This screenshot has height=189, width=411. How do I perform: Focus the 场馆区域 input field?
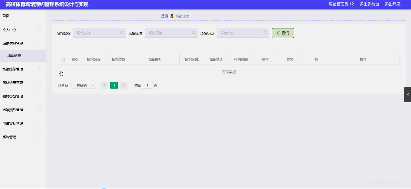click(x=171, y=33)
